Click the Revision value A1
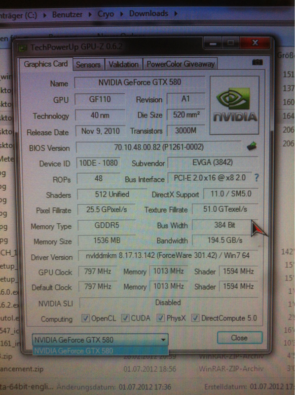Screen dimensions: 295x395 pyautogui.click(x=186, y=98)
